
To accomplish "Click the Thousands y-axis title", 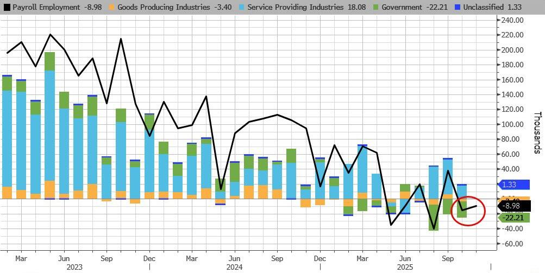I will [537, 132].
